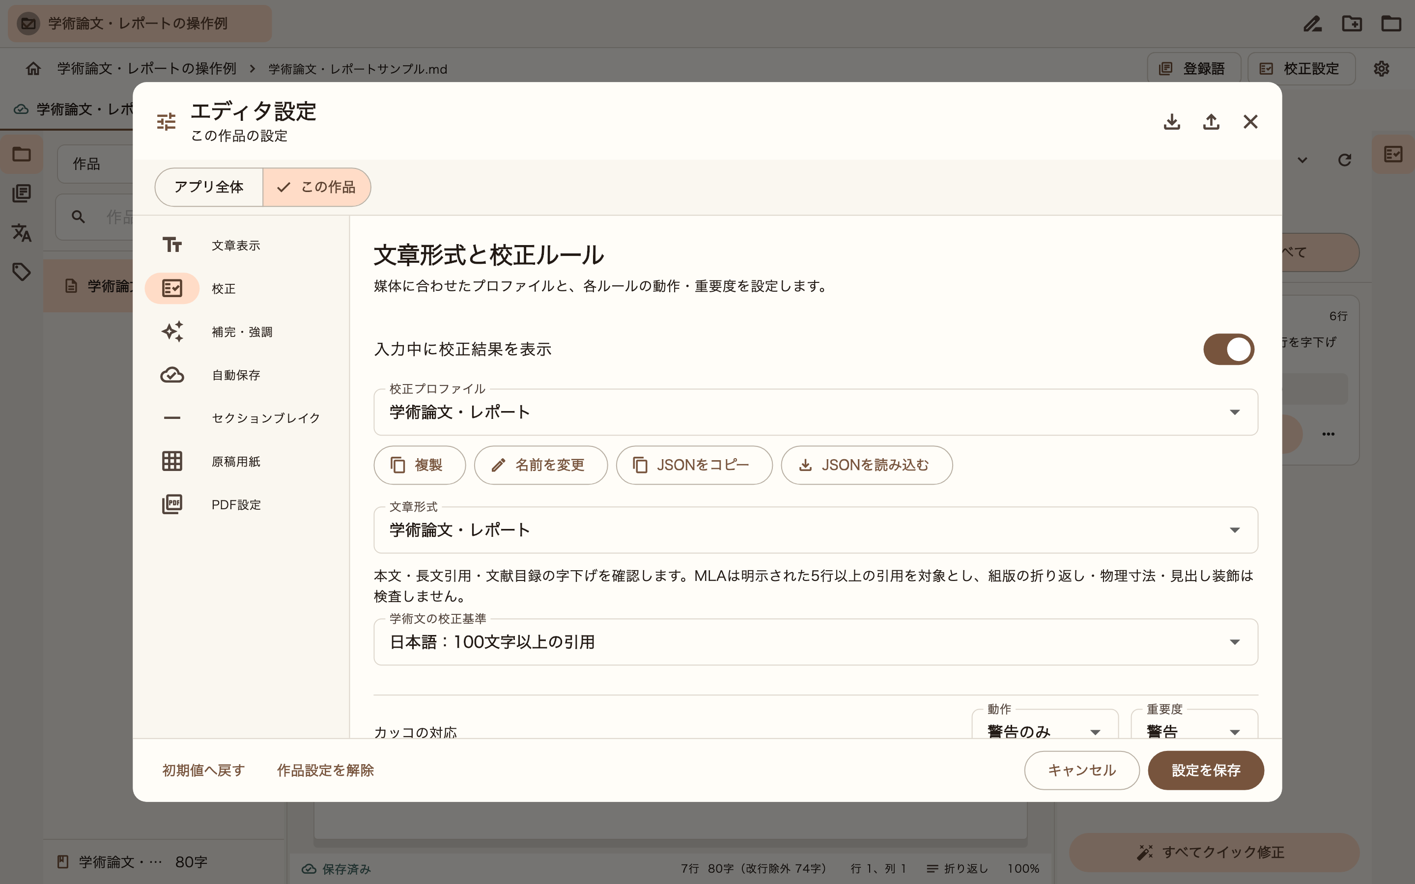Click the pen edit icon in the top bar
The height and width of the screenshot is (884, 1415).
tap(1313, 24)
